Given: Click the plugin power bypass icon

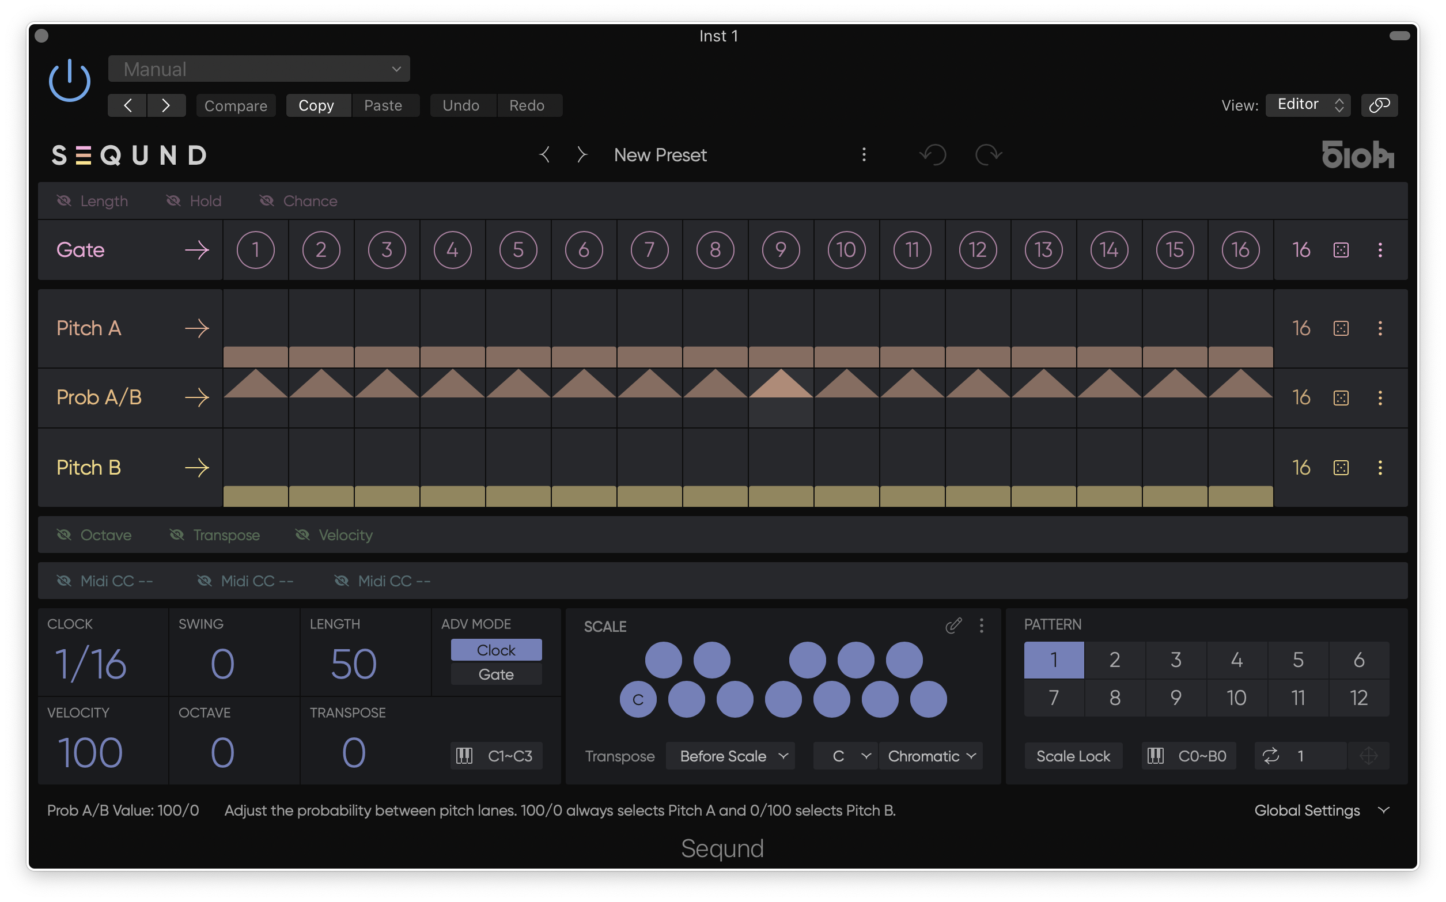Looking at the screenshot, I should point(69,81).
